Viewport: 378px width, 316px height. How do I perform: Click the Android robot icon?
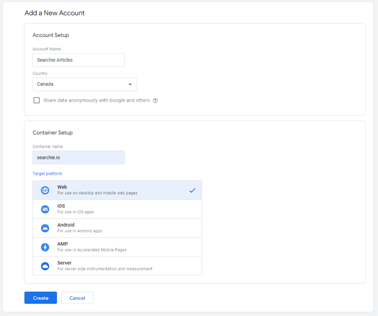[45, 228]
